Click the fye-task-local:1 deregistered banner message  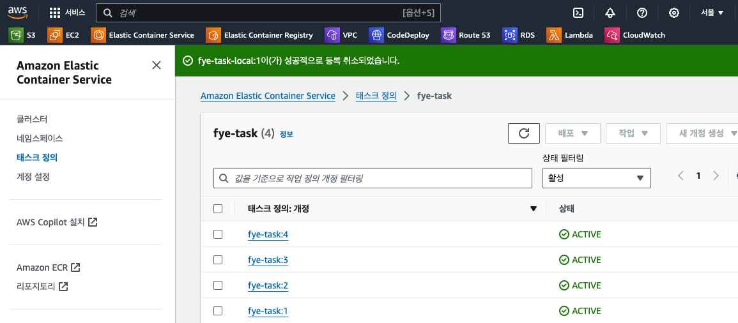[x=299, y=61]
